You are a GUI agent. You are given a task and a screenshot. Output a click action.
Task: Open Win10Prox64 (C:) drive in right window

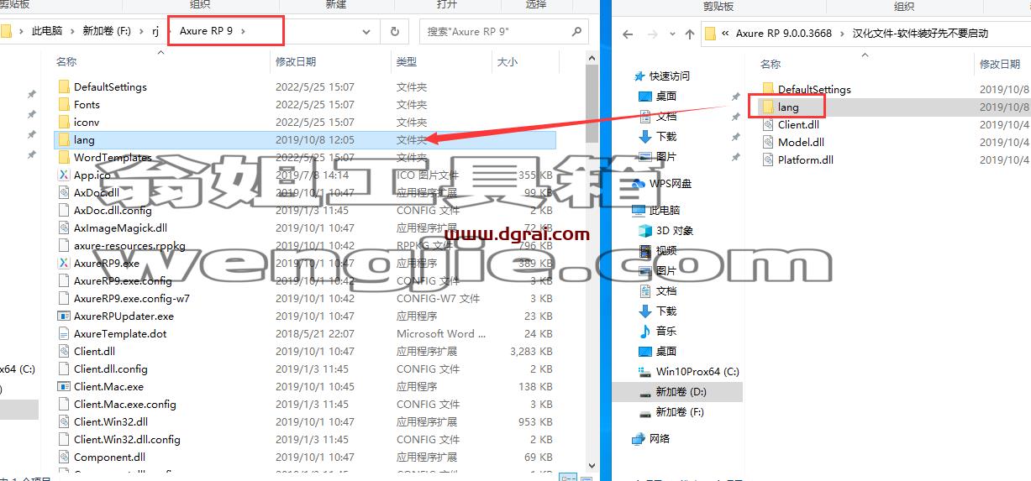tap(697, 371)
